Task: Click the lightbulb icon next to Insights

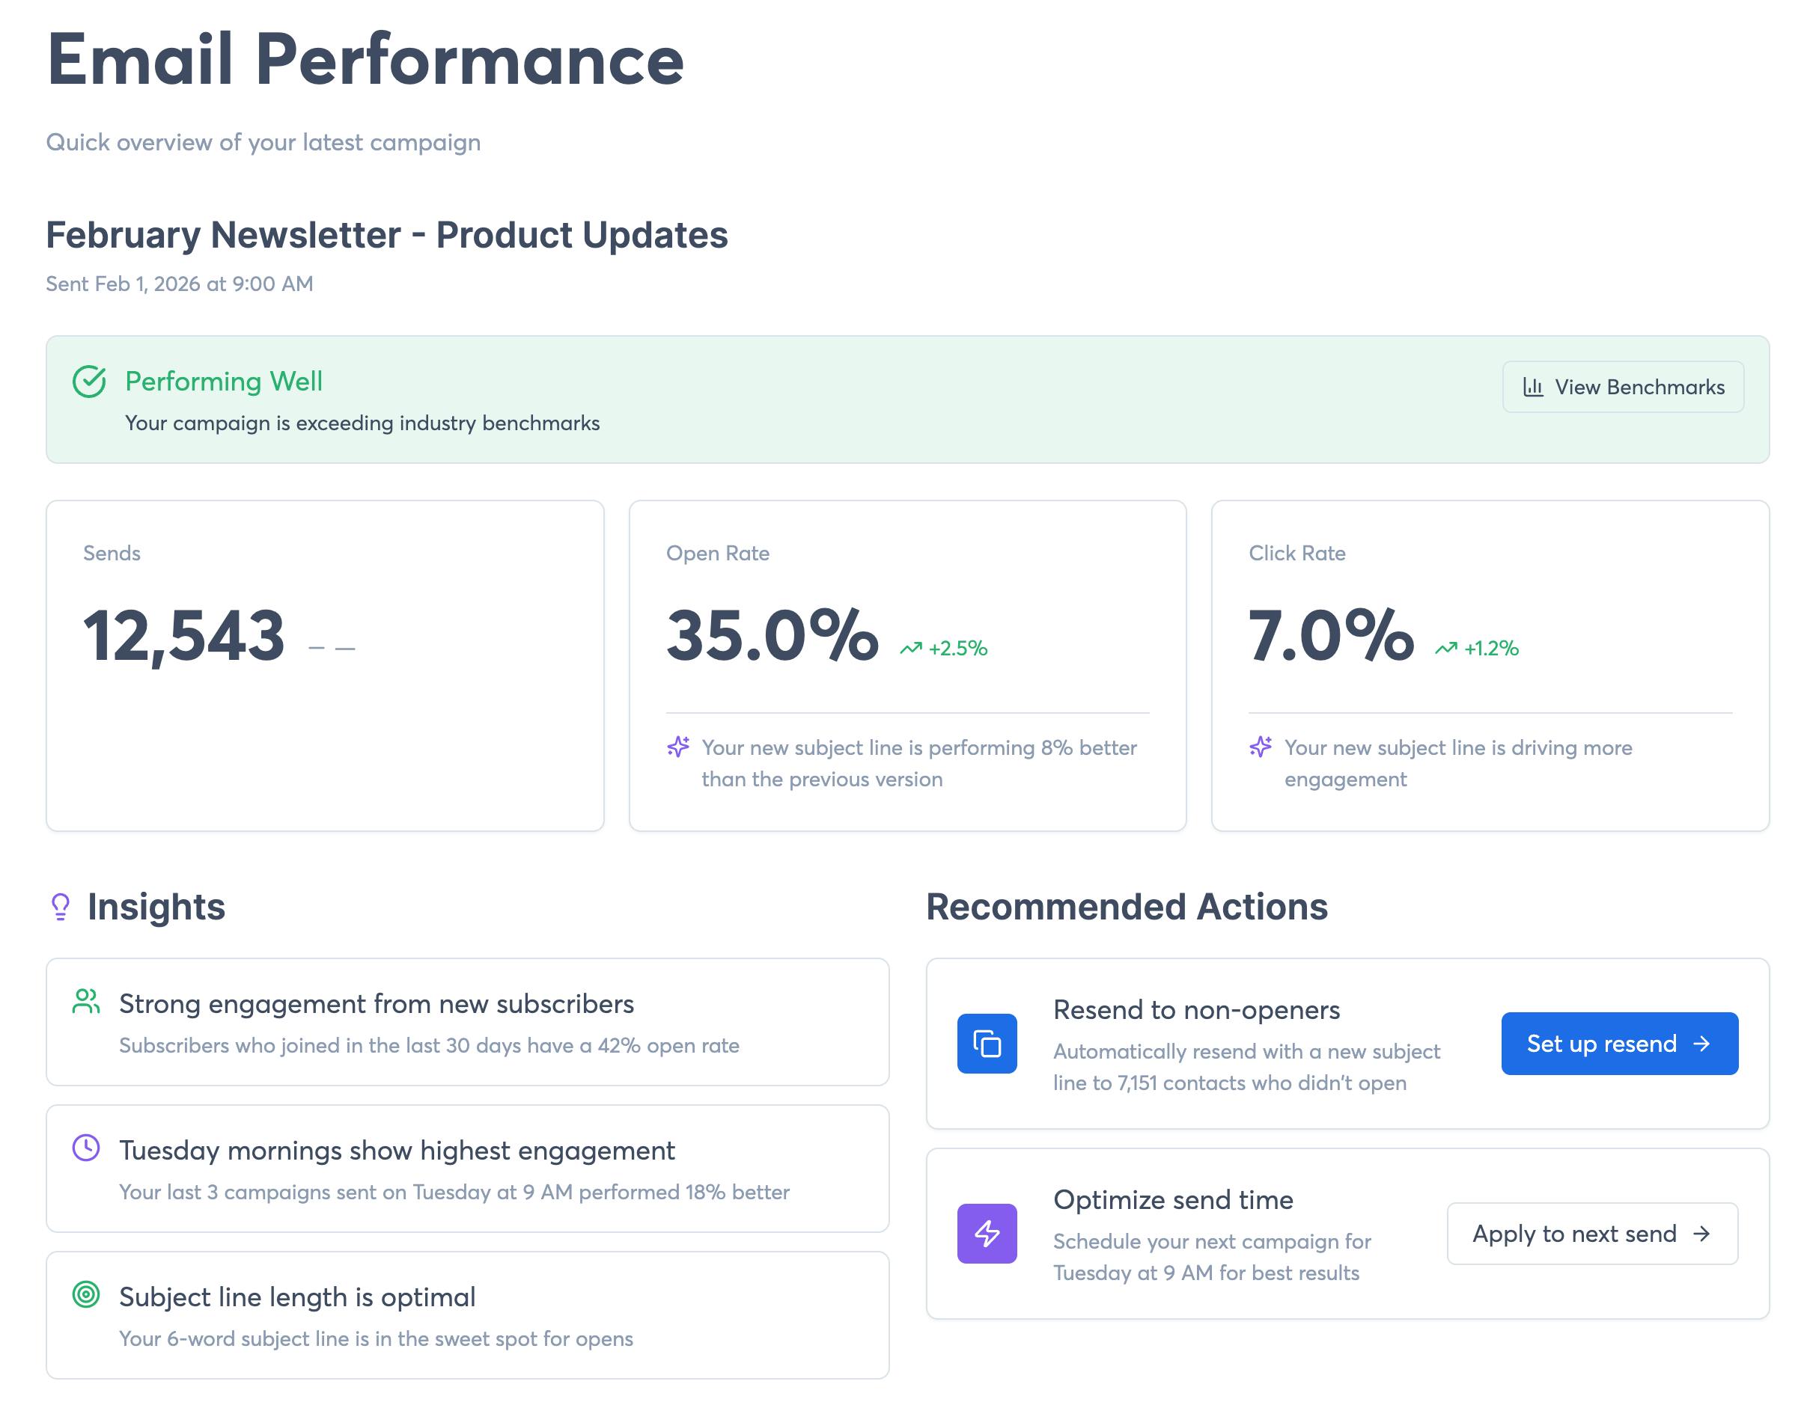Action: point(61,906)
